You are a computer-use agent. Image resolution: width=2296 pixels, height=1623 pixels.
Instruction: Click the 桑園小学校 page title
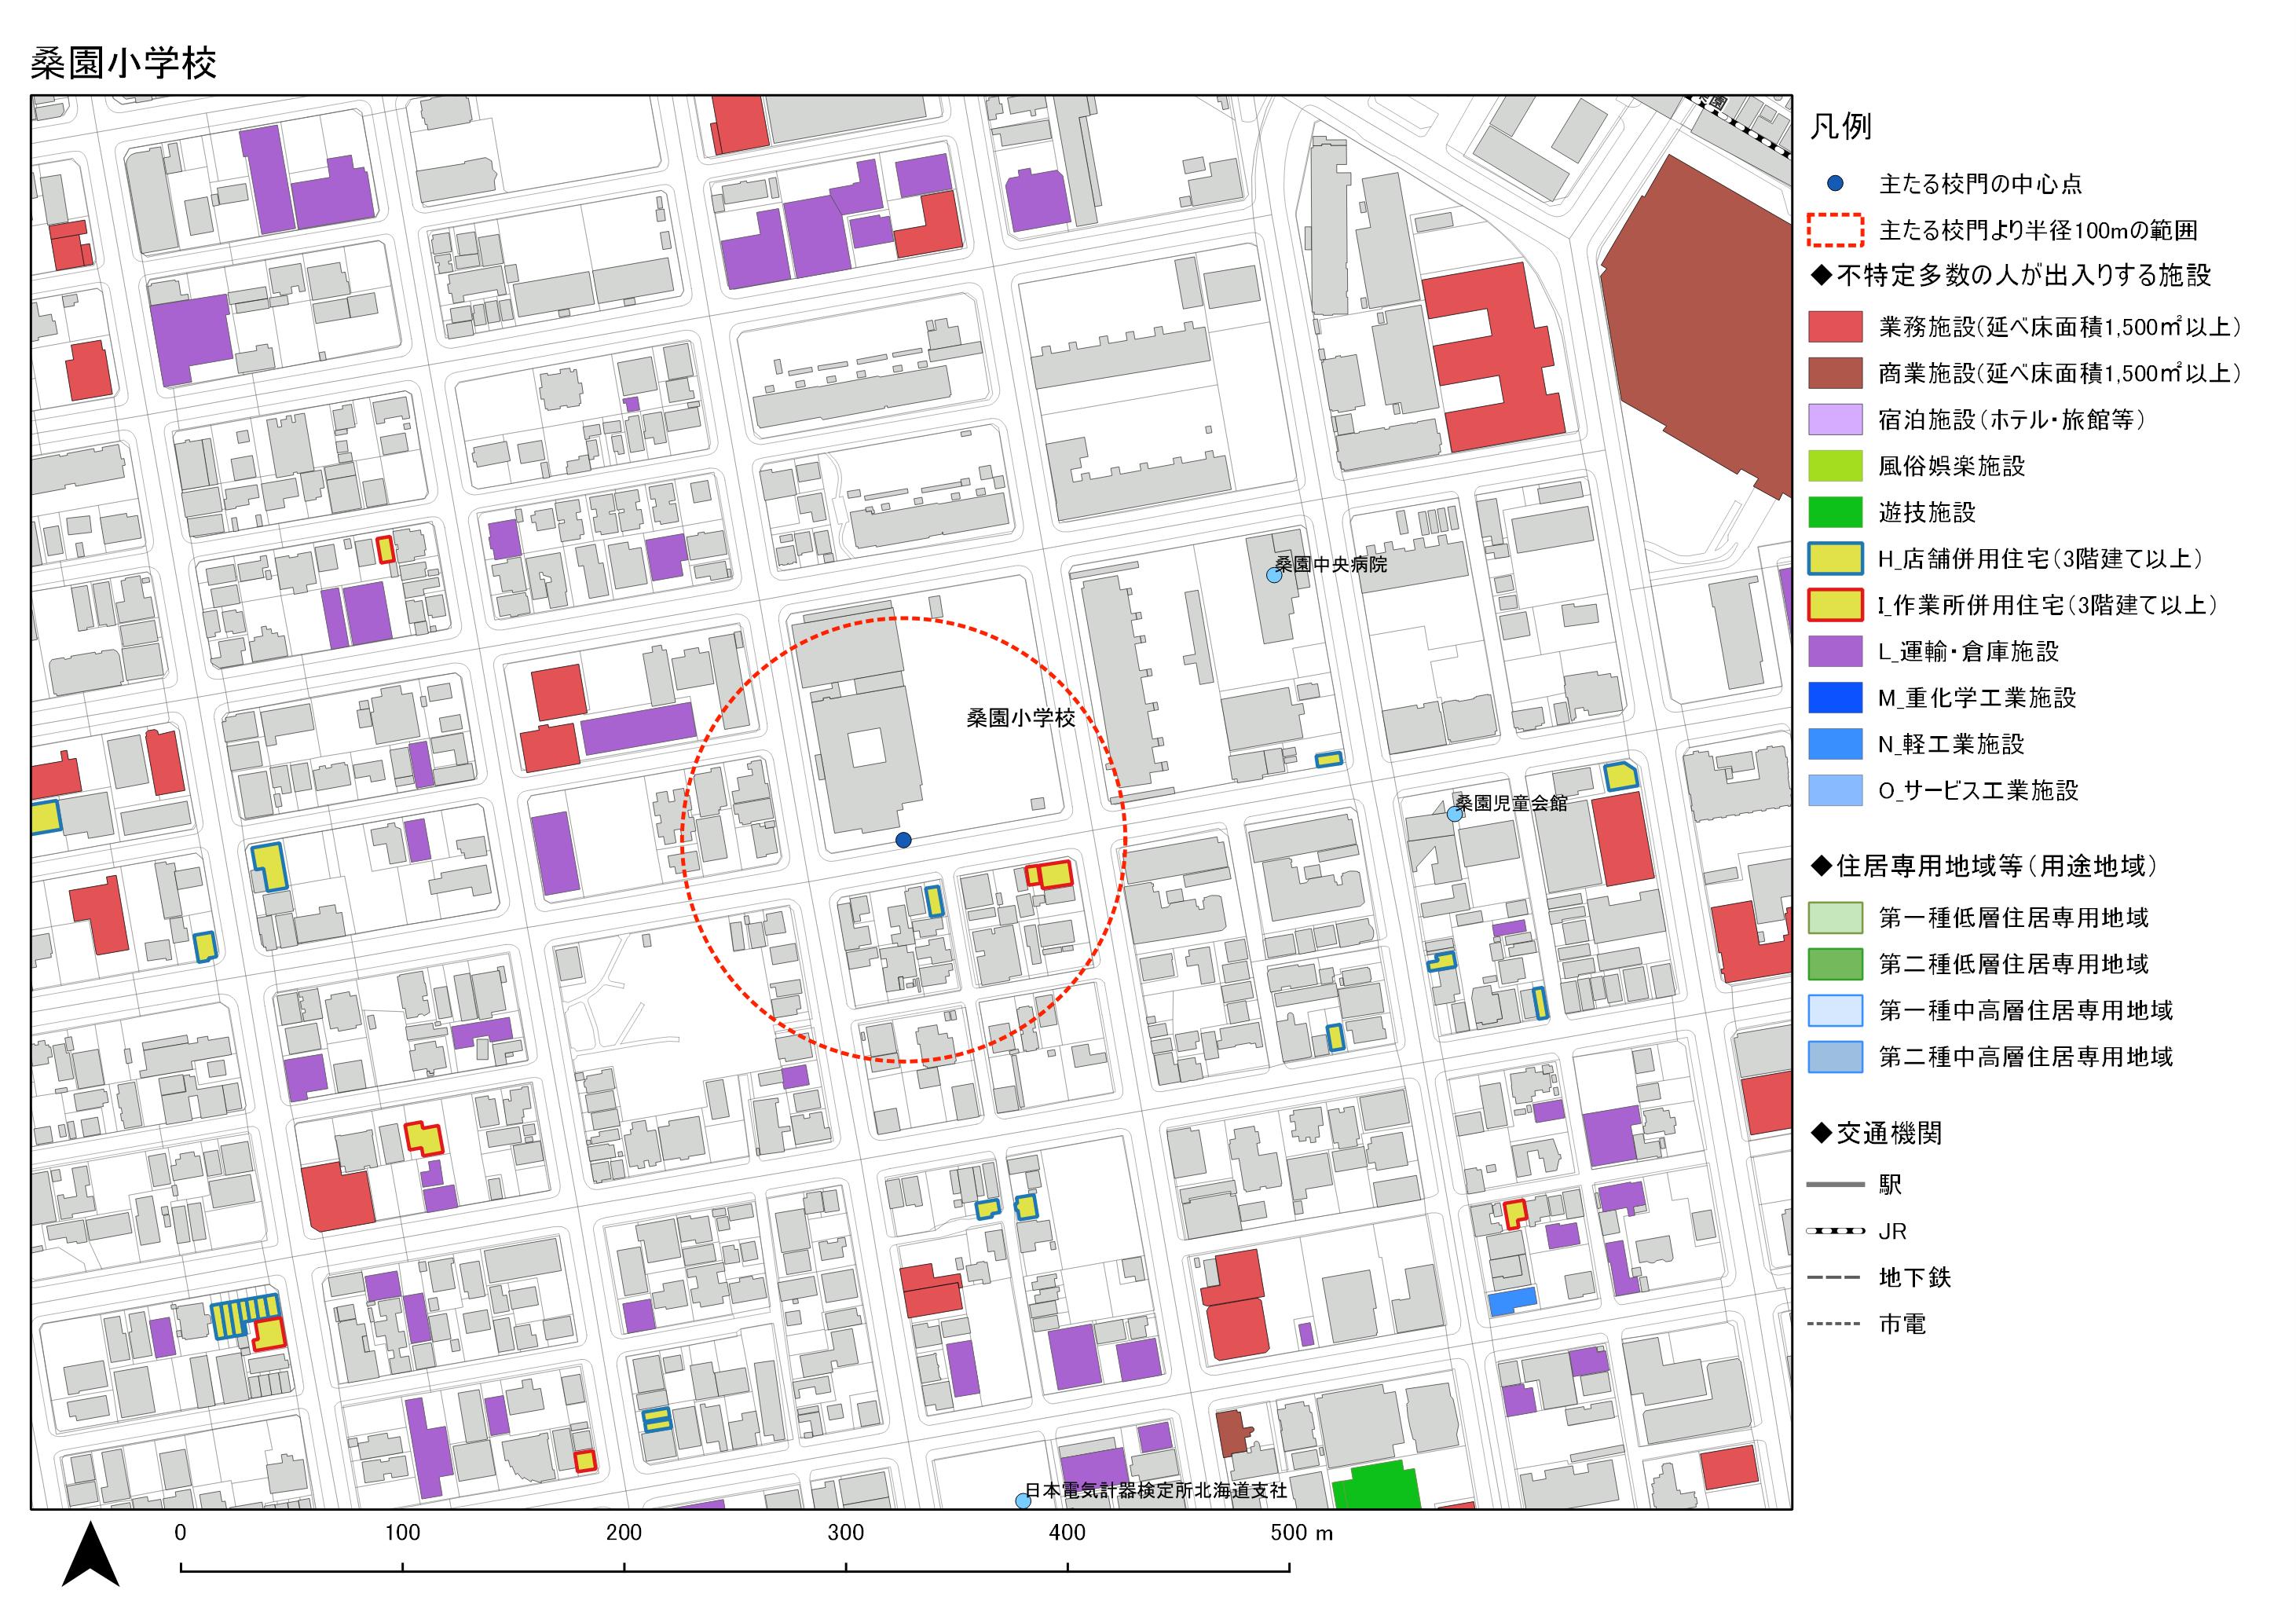(x=124, y=63)
